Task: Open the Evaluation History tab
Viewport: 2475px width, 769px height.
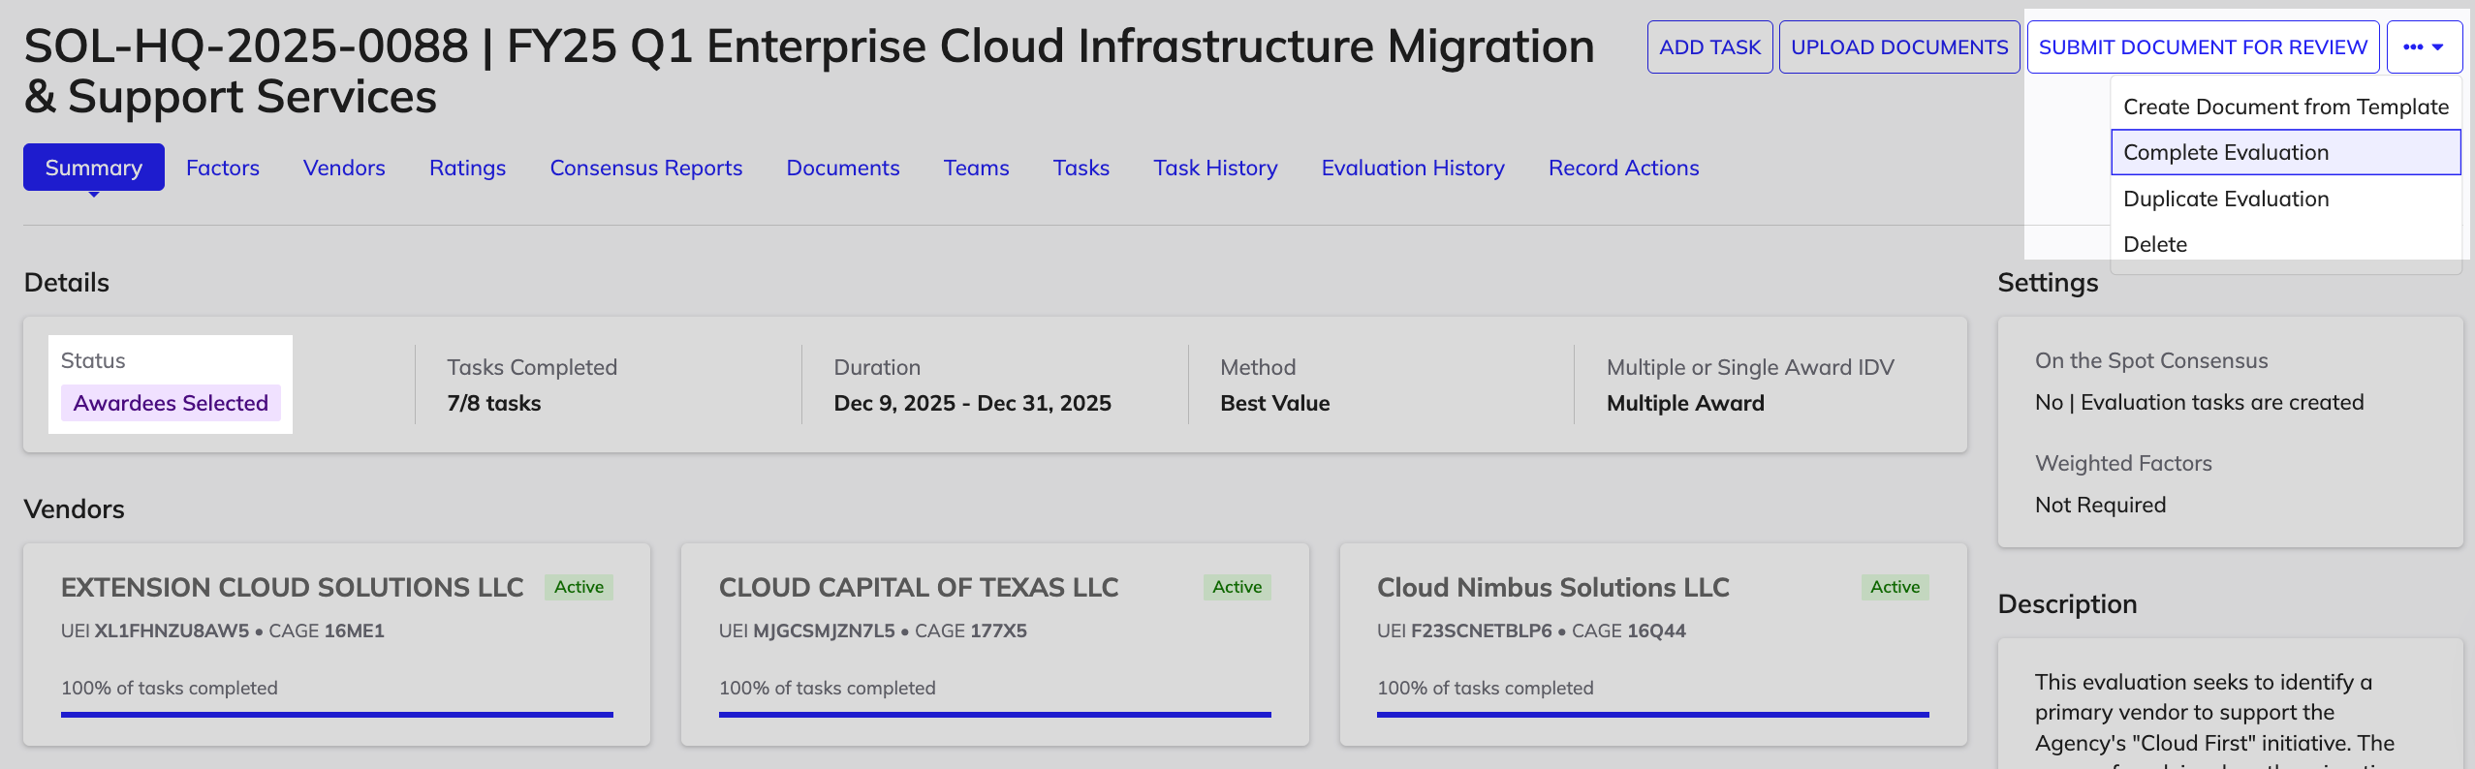Action: 1413,168
